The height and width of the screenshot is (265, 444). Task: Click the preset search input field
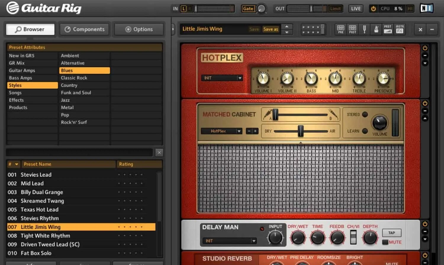click(x=79, y=152)
